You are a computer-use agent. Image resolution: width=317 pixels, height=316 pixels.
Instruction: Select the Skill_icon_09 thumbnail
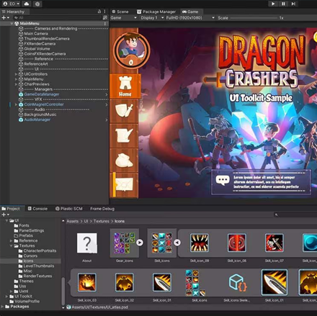[200, 243]
